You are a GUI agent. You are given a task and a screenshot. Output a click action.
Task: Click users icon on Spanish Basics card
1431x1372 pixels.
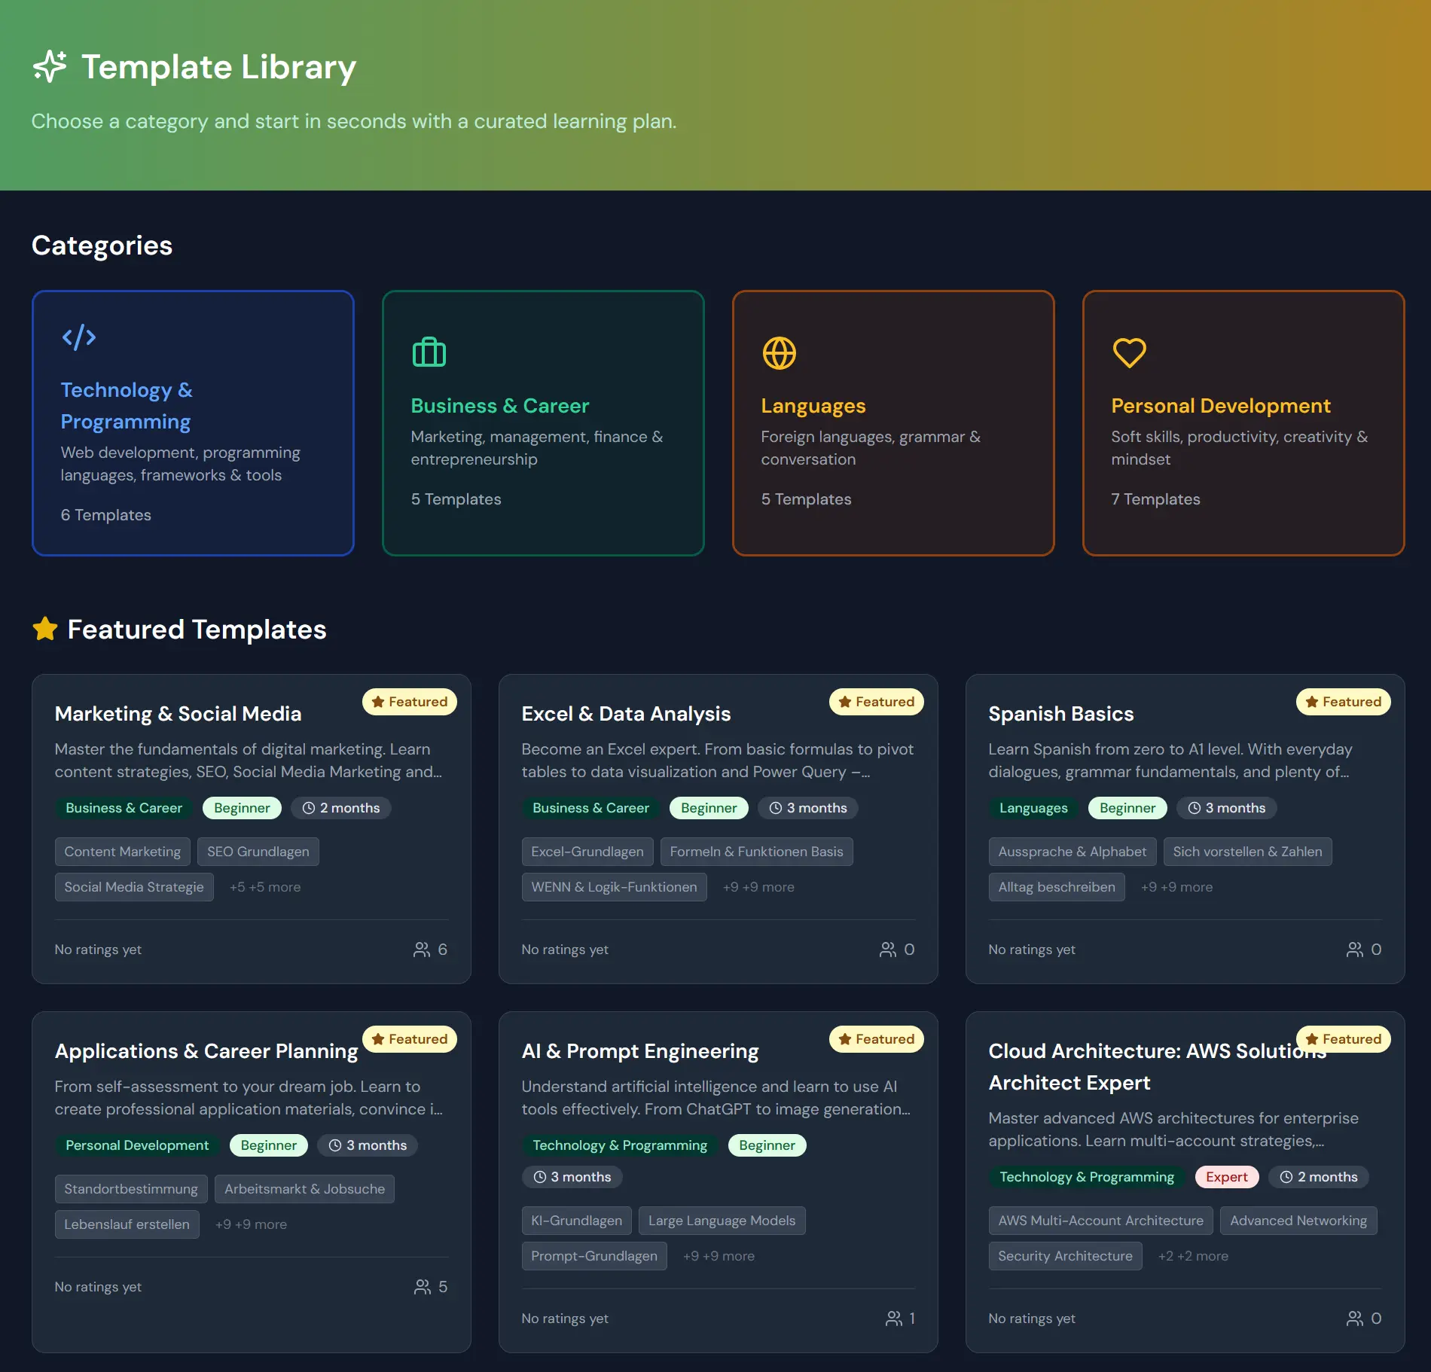(1355, 950)
